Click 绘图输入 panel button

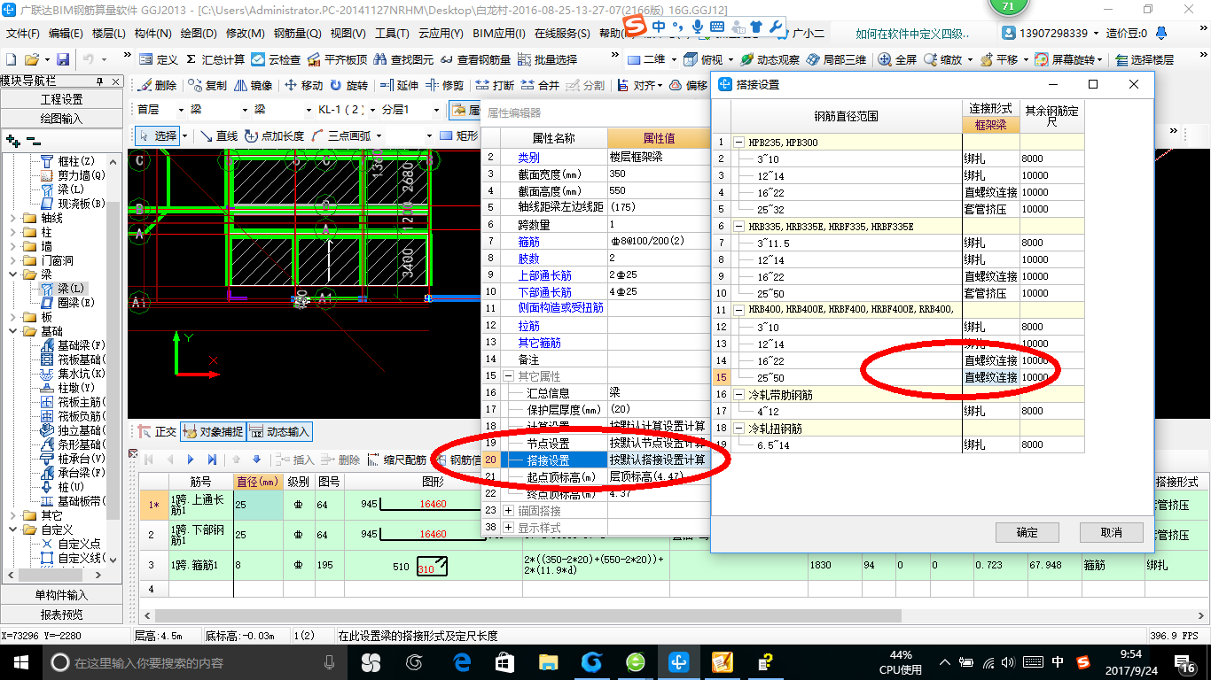pos(62,118)
